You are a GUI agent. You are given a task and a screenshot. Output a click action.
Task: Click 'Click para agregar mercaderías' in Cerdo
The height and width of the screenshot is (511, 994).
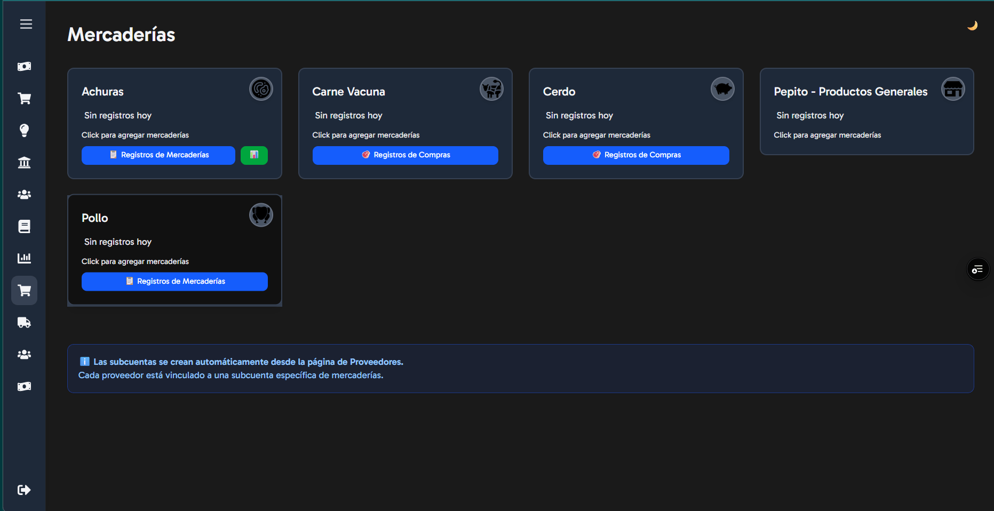coord(597,135)
